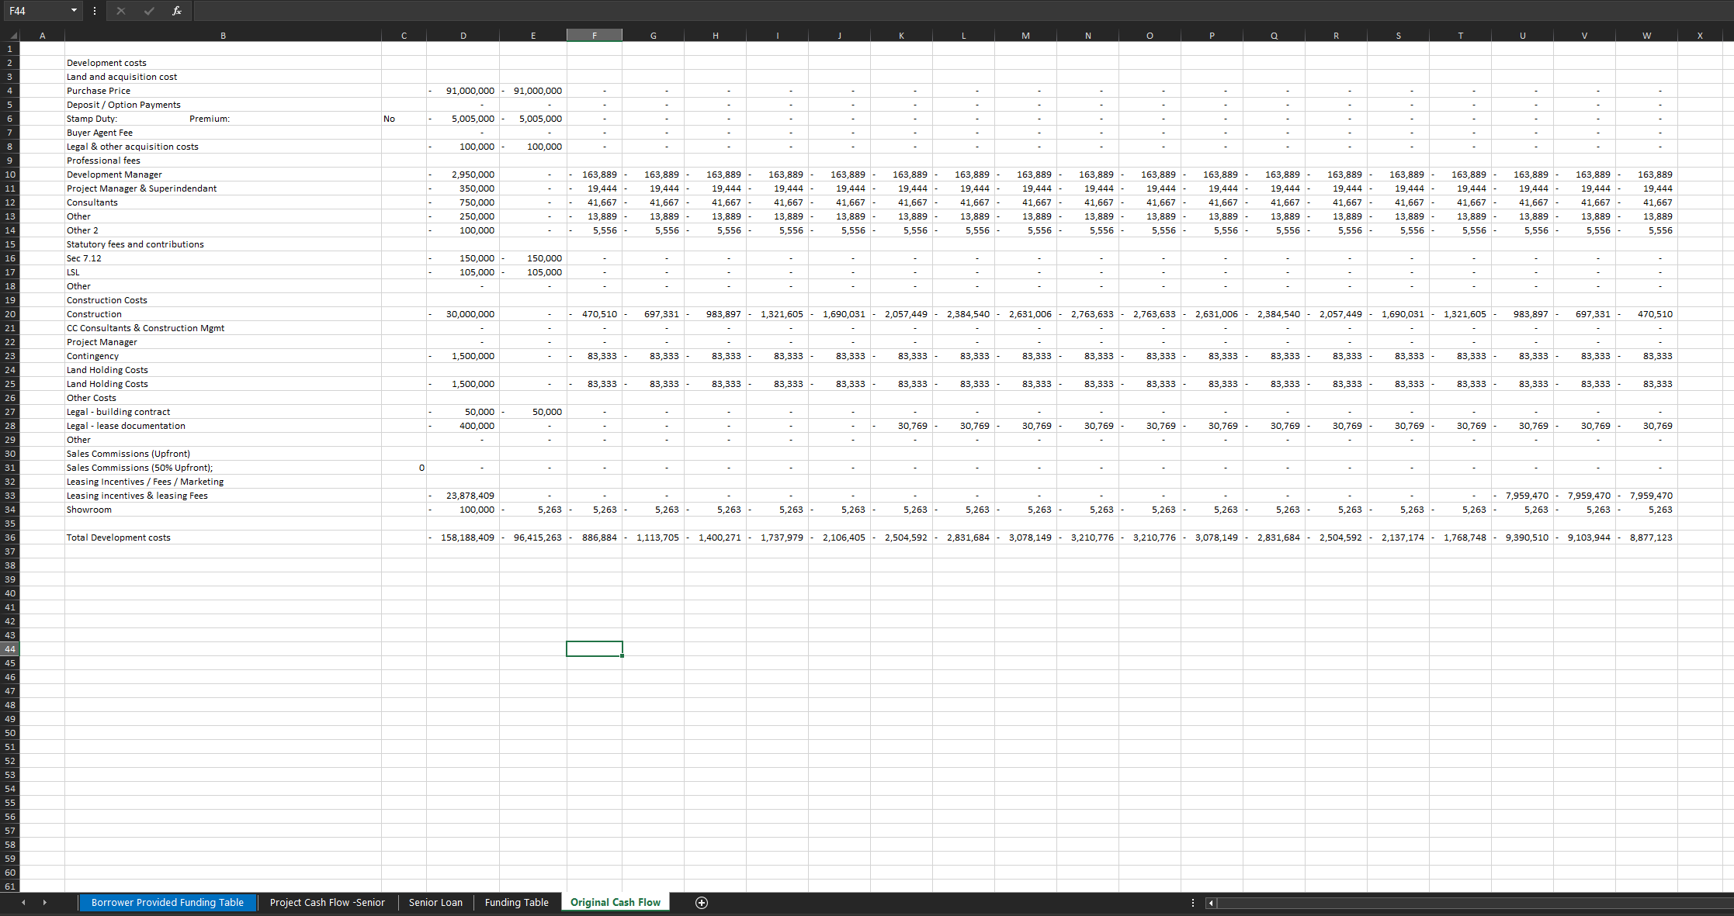Click the Insert Function fx icon
This screenshot has width=1734, height=916.
177,11
